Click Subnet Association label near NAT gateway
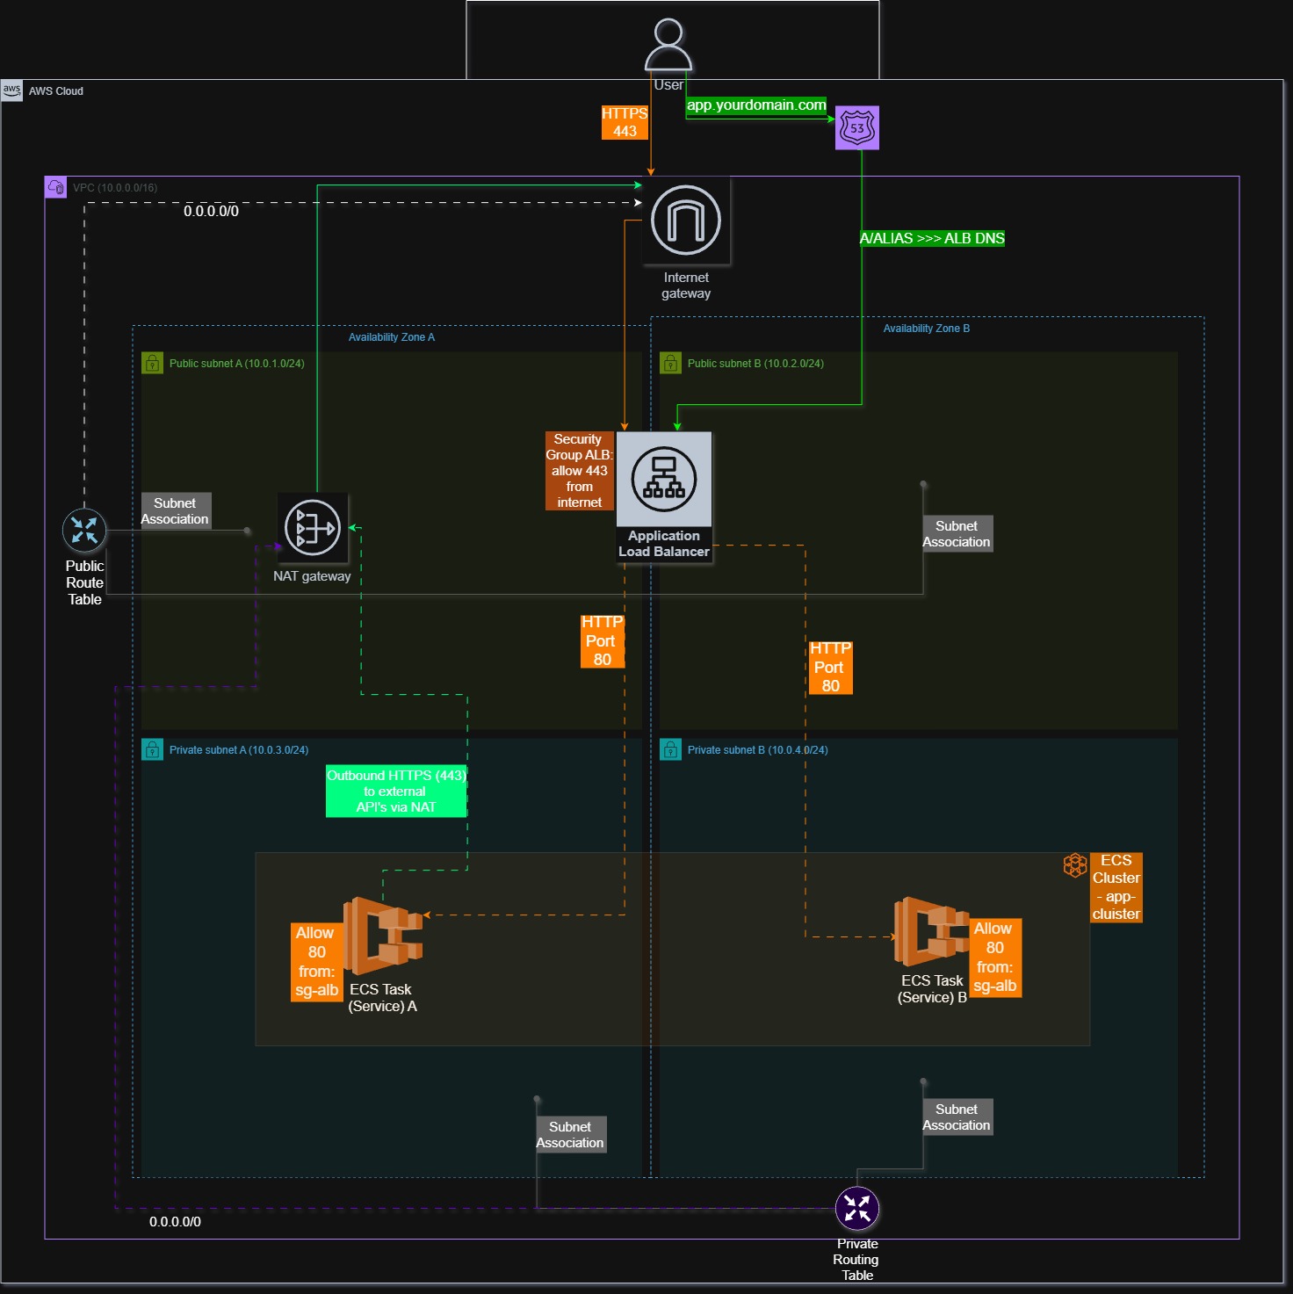 tap(176, 510)
